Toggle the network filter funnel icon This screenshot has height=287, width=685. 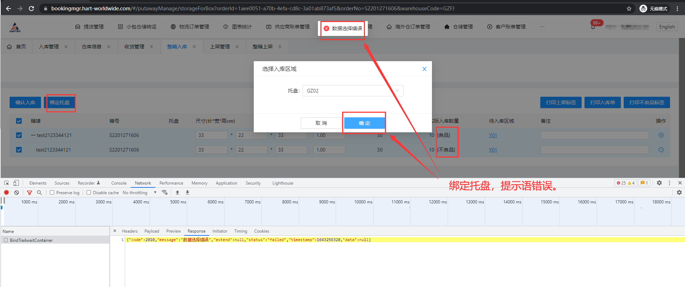(30, 192)
